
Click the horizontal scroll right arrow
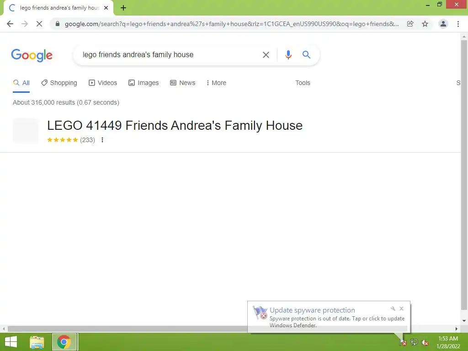coord(457,329)
